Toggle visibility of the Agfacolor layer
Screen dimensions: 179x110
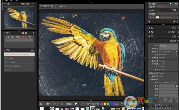[x=150, y=17]
